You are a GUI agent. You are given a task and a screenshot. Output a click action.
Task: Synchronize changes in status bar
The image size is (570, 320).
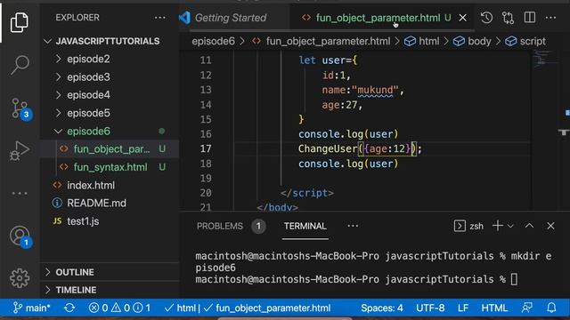[x=69, y=308]
